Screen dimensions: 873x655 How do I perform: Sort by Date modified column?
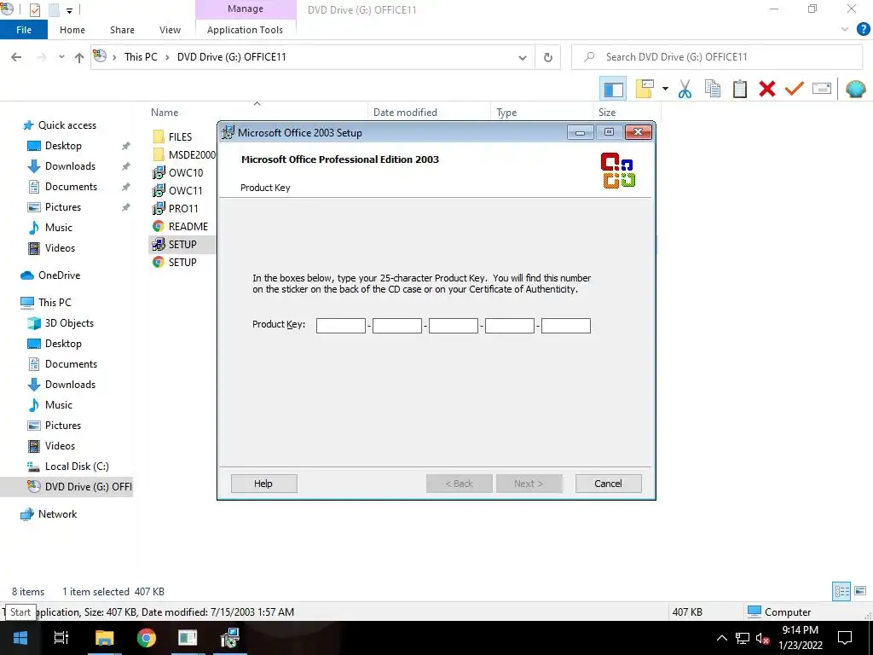(x=405, y=113)
